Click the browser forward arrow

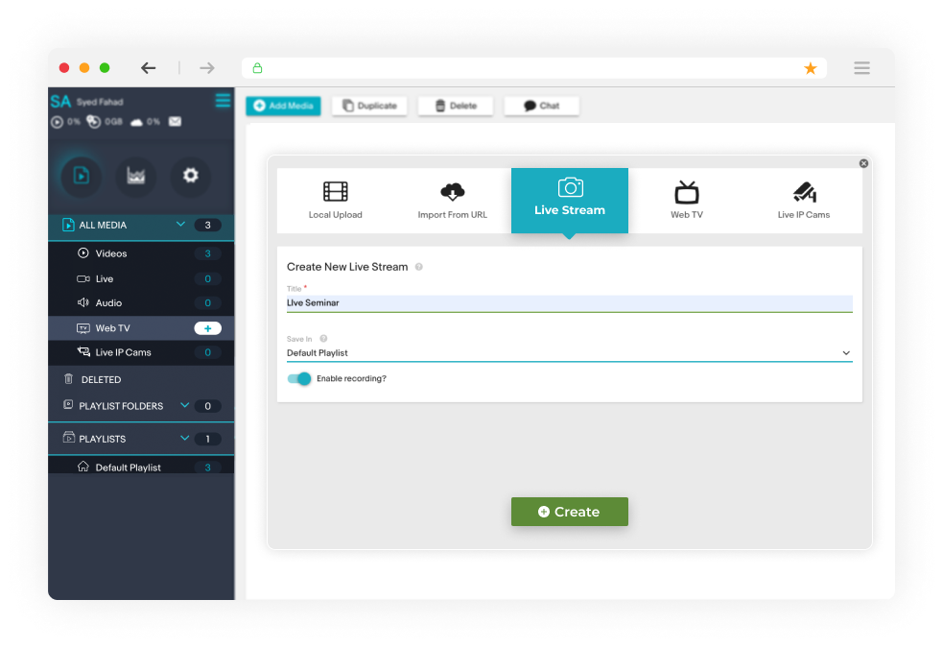coord(207,68)
